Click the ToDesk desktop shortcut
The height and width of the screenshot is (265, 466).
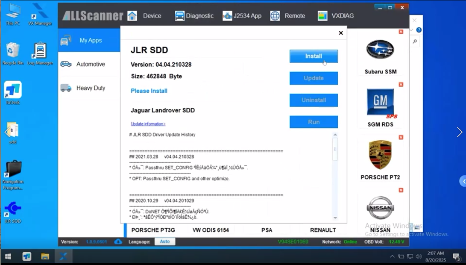(x=13, y=93)
